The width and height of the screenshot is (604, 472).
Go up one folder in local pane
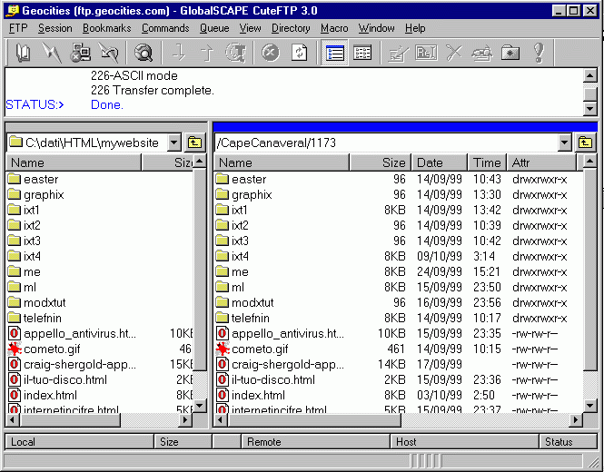pos(195,143)
